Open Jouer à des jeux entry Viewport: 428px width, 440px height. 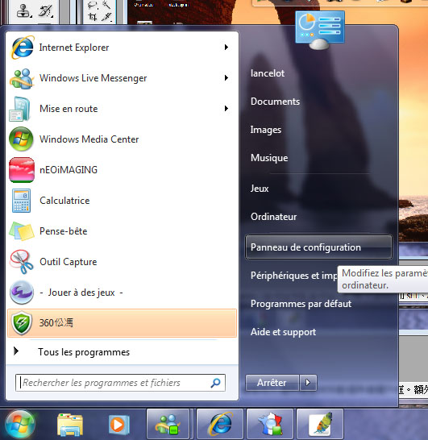click(122, 293)
